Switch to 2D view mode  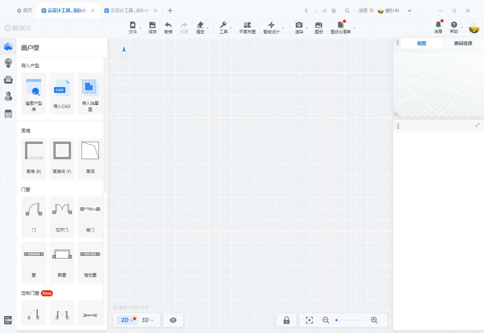pos(125,320)
